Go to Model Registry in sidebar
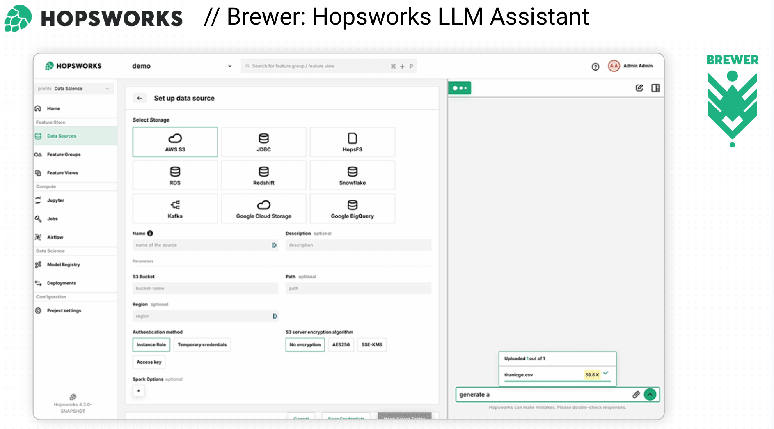 point(63,265)
